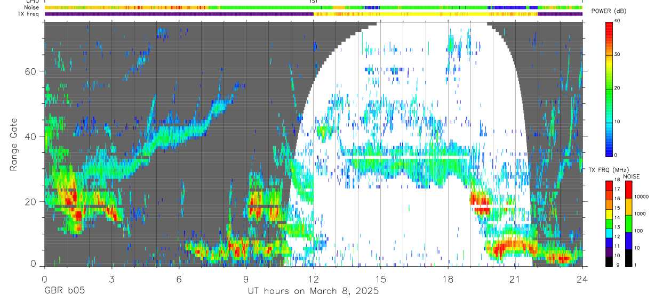Click the '10000' label on the NOISE scale
Viewport: 655px width, 302px height.
click(x=642, y=197)
